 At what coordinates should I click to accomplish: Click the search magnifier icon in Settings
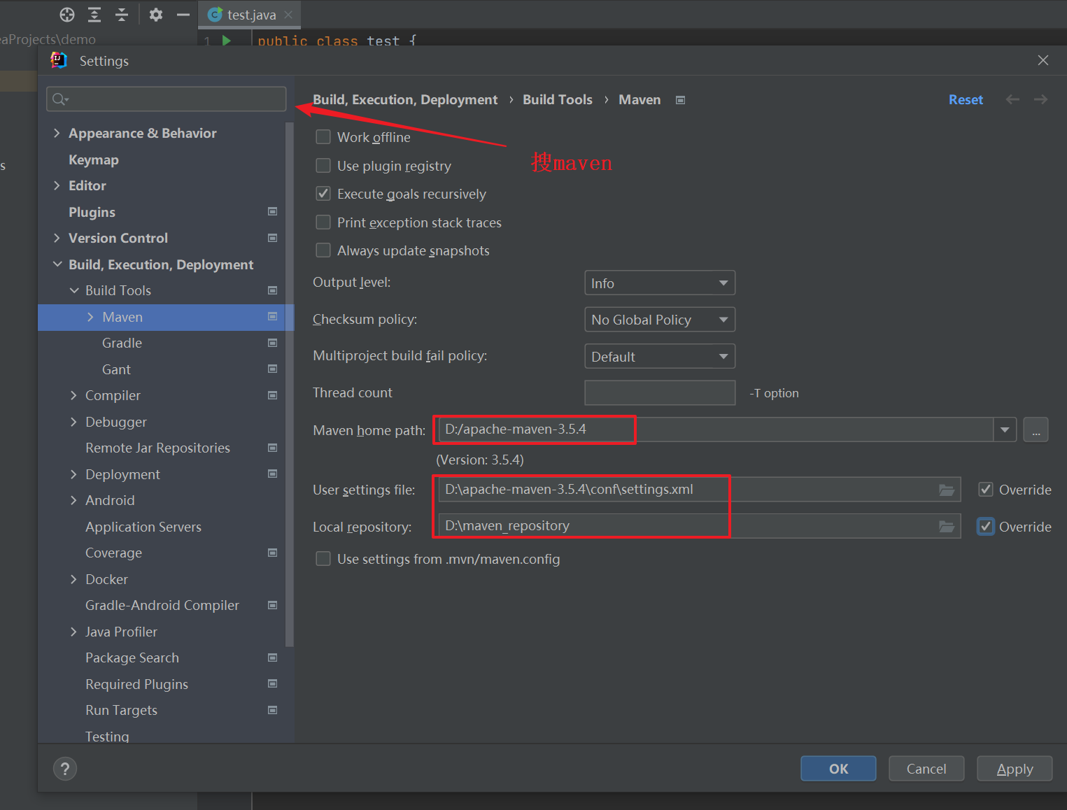[60, 99]
